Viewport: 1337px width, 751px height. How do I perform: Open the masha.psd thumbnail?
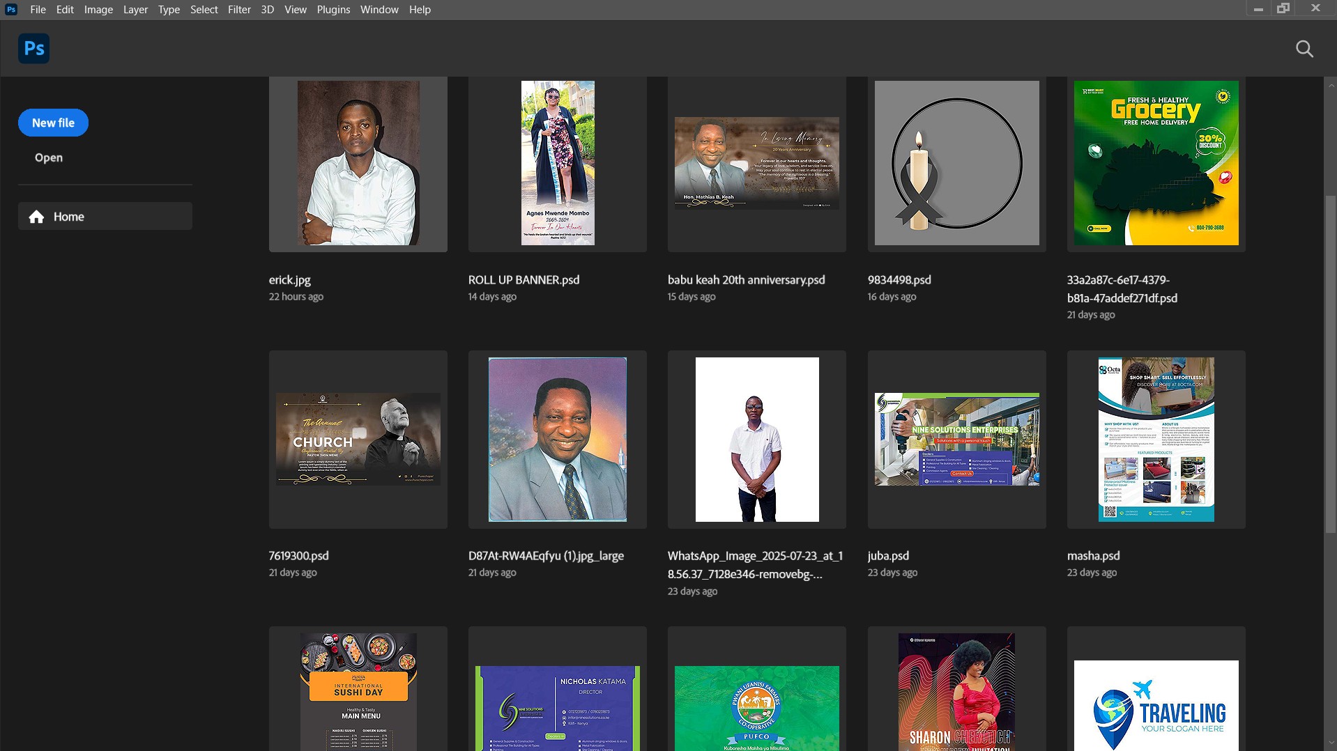(1156, 439)
